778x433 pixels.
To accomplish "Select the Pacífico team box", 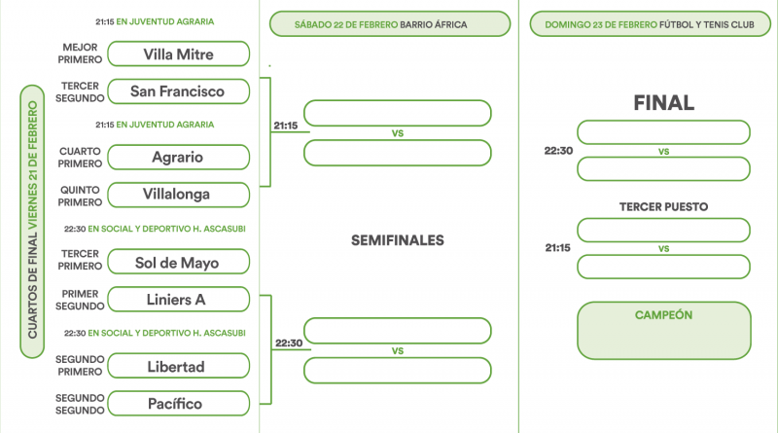I will tap(178, 403).
